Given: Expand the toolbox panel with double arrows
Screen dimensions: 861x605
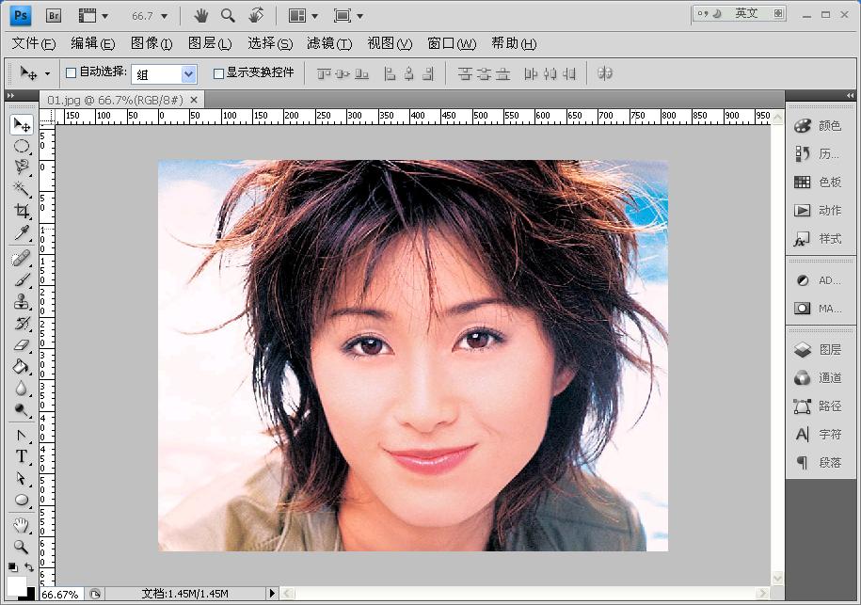Looking at the screenshot, I should pos(10,95).
